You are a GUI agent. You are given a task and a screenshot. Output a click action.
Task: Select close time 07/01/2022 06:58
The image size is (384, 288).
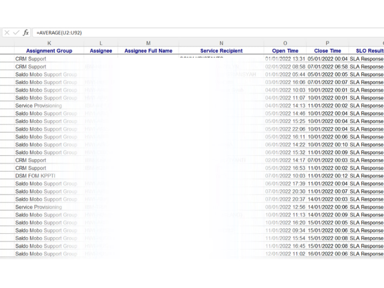click(x=328, y=66)
